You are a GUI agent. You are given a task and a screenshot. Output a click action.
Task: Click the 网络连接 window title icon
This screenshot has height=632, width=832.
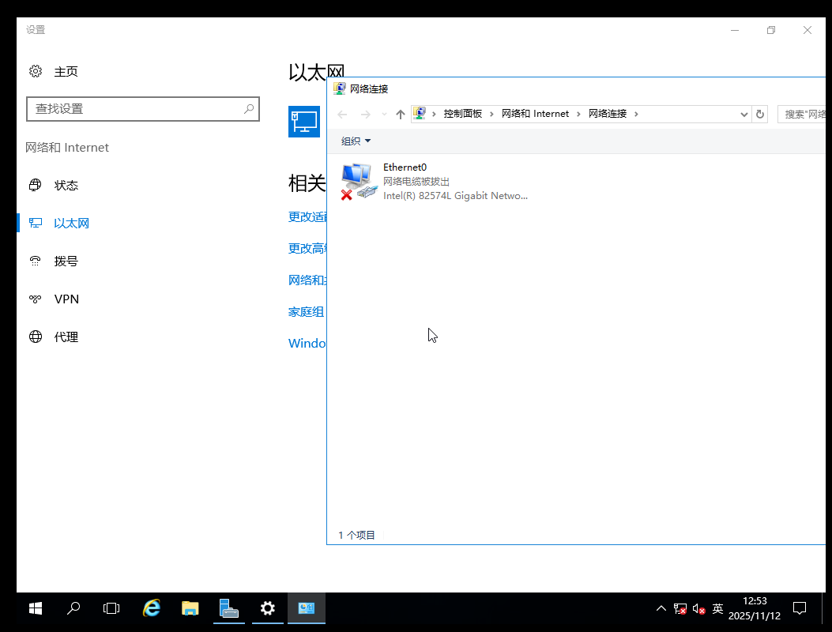click(x=339, y=88)
